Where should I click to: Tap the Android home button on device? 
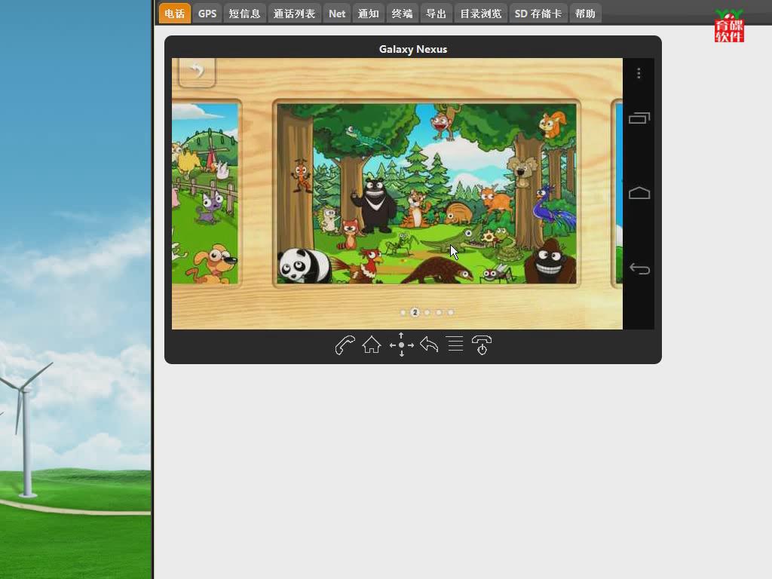[639, 193]
